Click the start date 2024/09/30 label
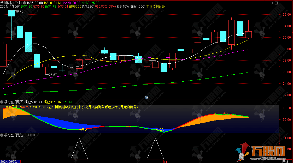This screenshot has width=293, height=163. 10,161
